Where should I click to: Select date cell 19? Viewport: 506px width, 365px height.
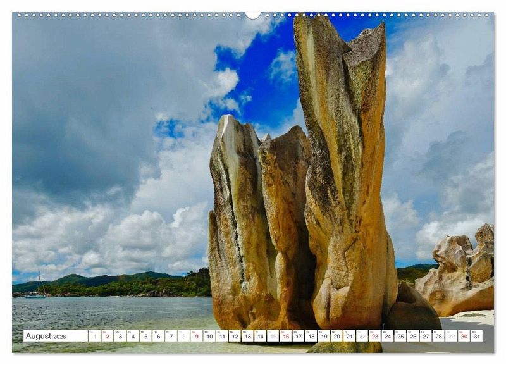tap(324, 336)
